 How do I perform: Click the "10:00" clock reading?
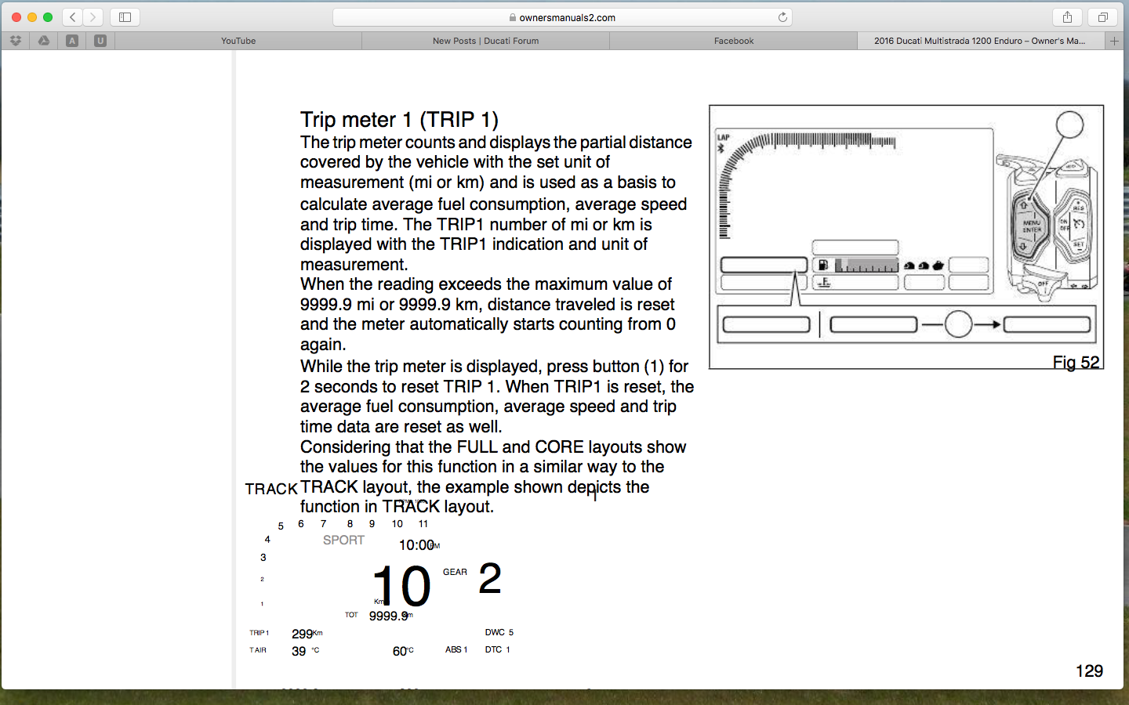click(416, 545)
